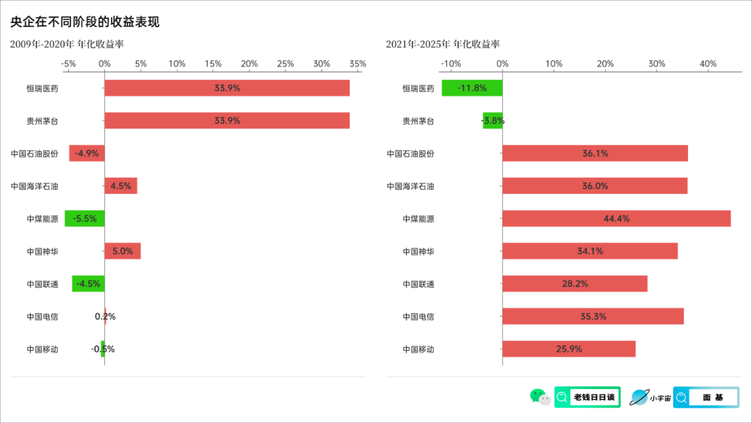Select the green -5.5% 中煤能源 bar

tap(85, 218)
